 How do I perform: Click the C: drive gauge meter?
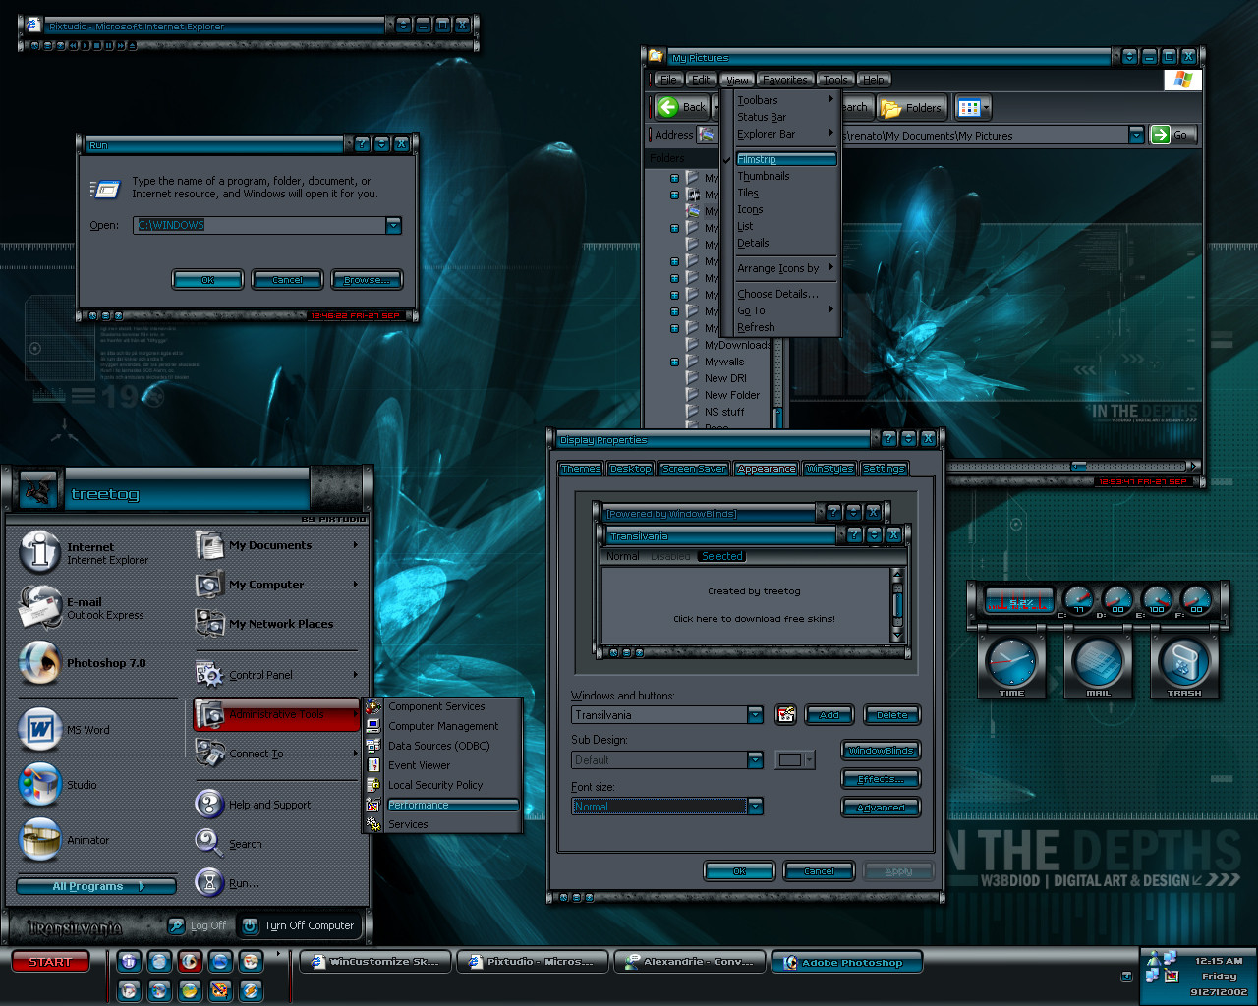click(x=1078, y=600)
